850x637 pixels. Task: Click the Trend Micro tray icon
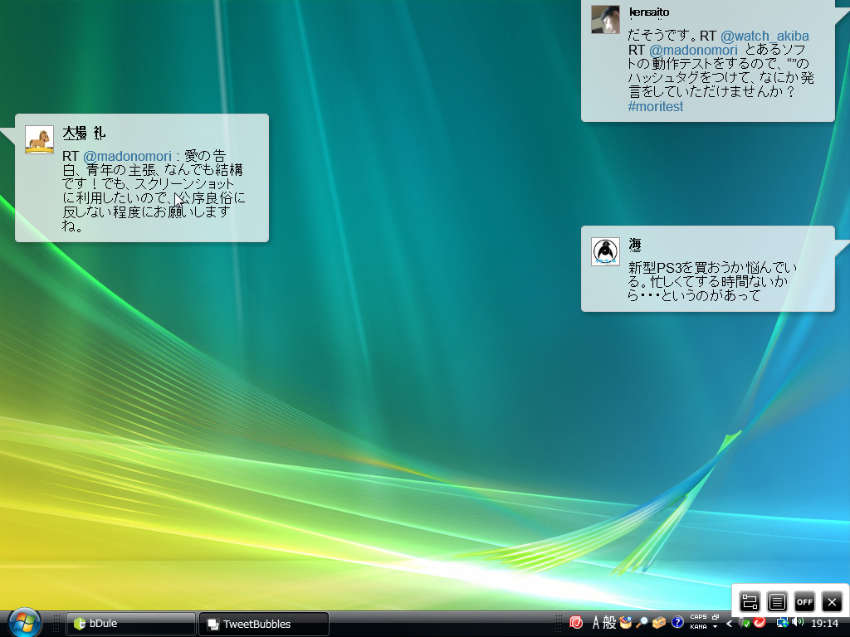[758, 622]
